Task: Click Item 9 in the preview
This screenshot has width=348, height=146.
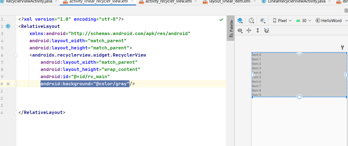Action: 257,95
